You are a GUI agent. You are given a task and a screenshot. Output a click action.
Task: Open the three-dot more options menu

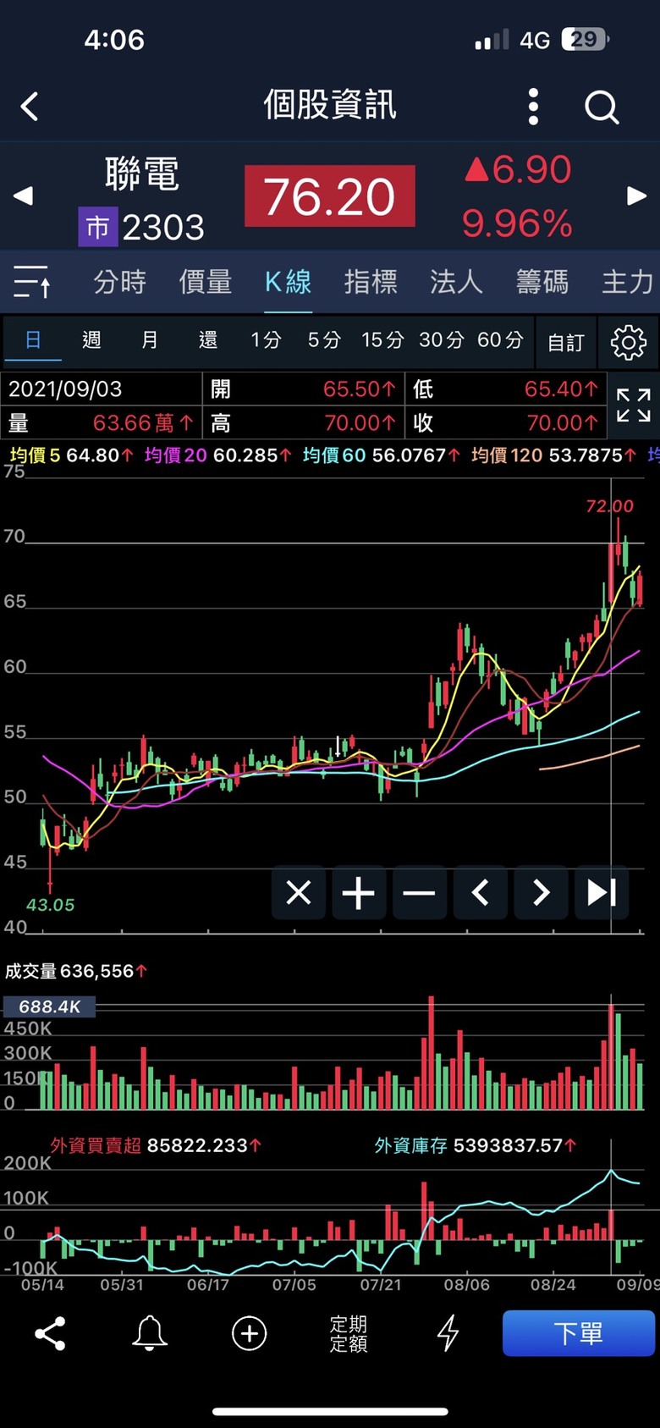point(533,107)
